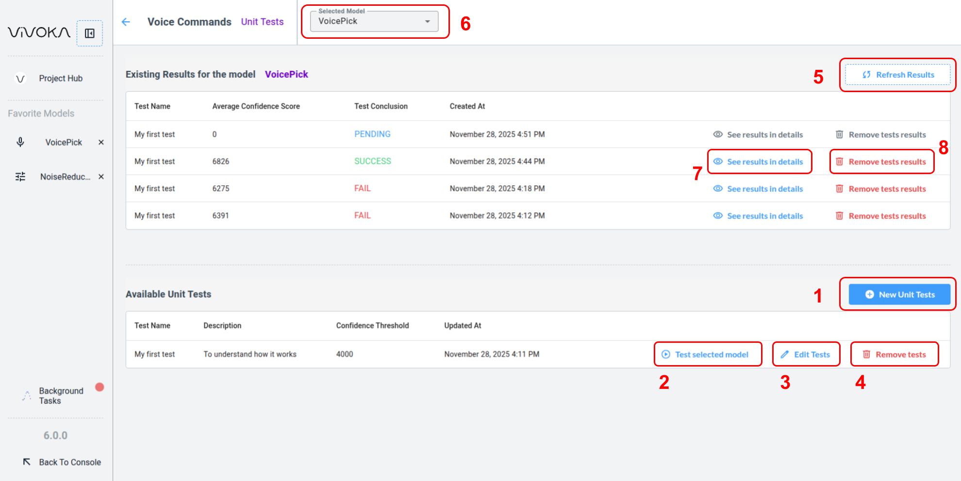This screenshot has width=961, height=481.
Task: Click the dropdown arrow in the VoicePick selector
Action: coord(428,21)
